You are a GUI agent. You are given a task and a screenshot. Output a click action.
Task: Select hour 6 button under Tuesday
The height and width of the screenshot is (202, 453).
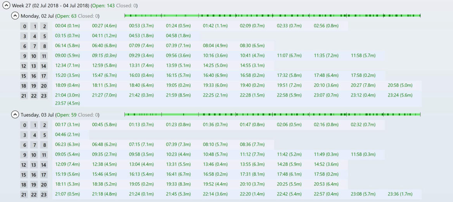tap(24, 145)
